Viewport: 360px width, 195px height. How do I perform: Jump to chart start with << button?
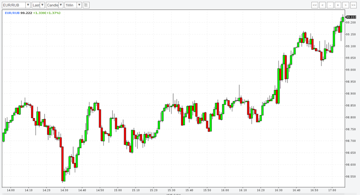(315, 5)
